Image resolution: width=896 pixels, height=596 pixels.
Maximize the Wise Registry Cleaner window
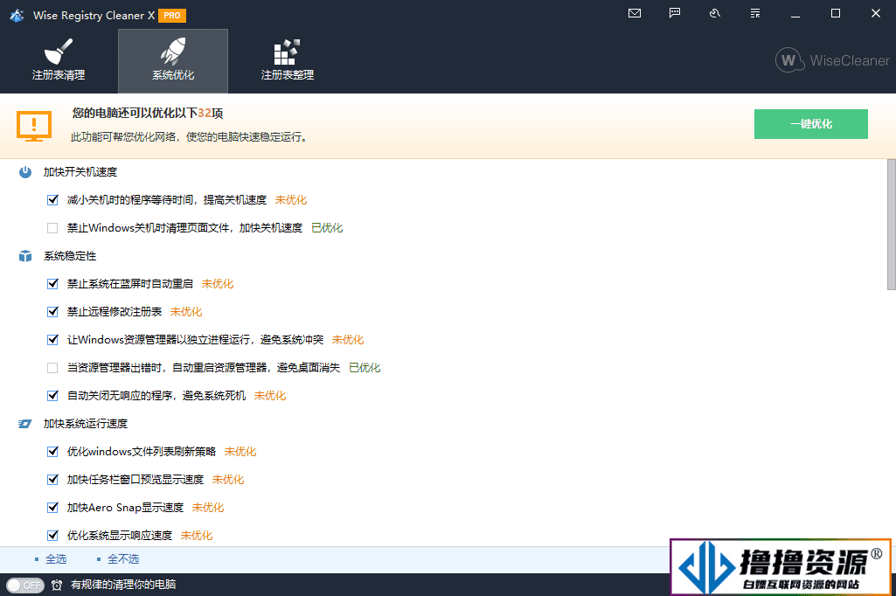(x=836, y=13)
